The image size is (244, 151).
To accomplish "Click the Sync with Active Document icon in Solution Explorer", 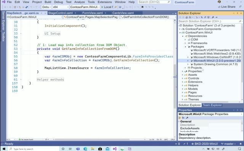I will [202, 17].
